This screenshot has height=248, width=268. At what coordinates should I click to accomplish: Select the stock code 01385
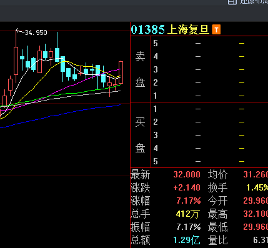(147, 29)
